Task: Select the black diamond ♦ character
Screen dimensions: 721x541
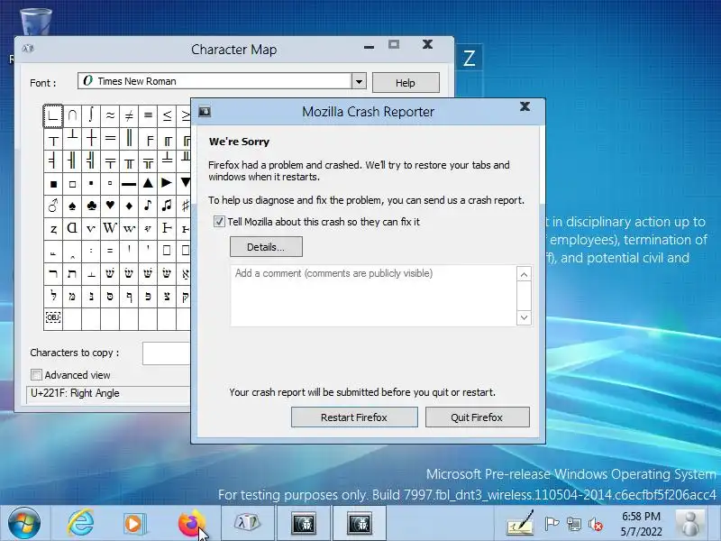Action: [x=129, y=206]
